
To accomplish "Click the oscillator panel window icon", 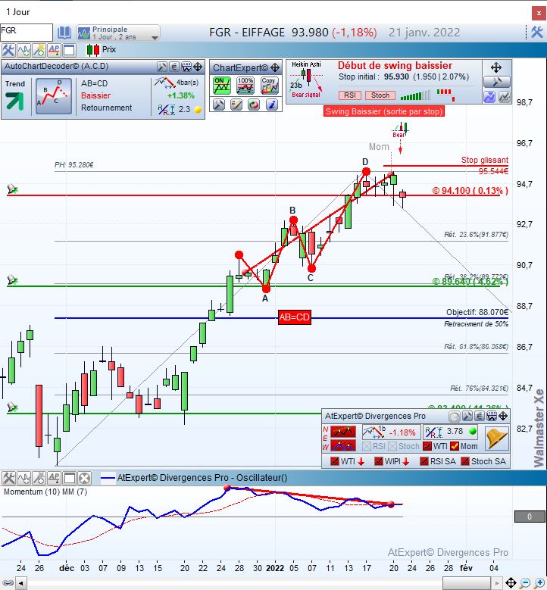I will tap(69, 478).
